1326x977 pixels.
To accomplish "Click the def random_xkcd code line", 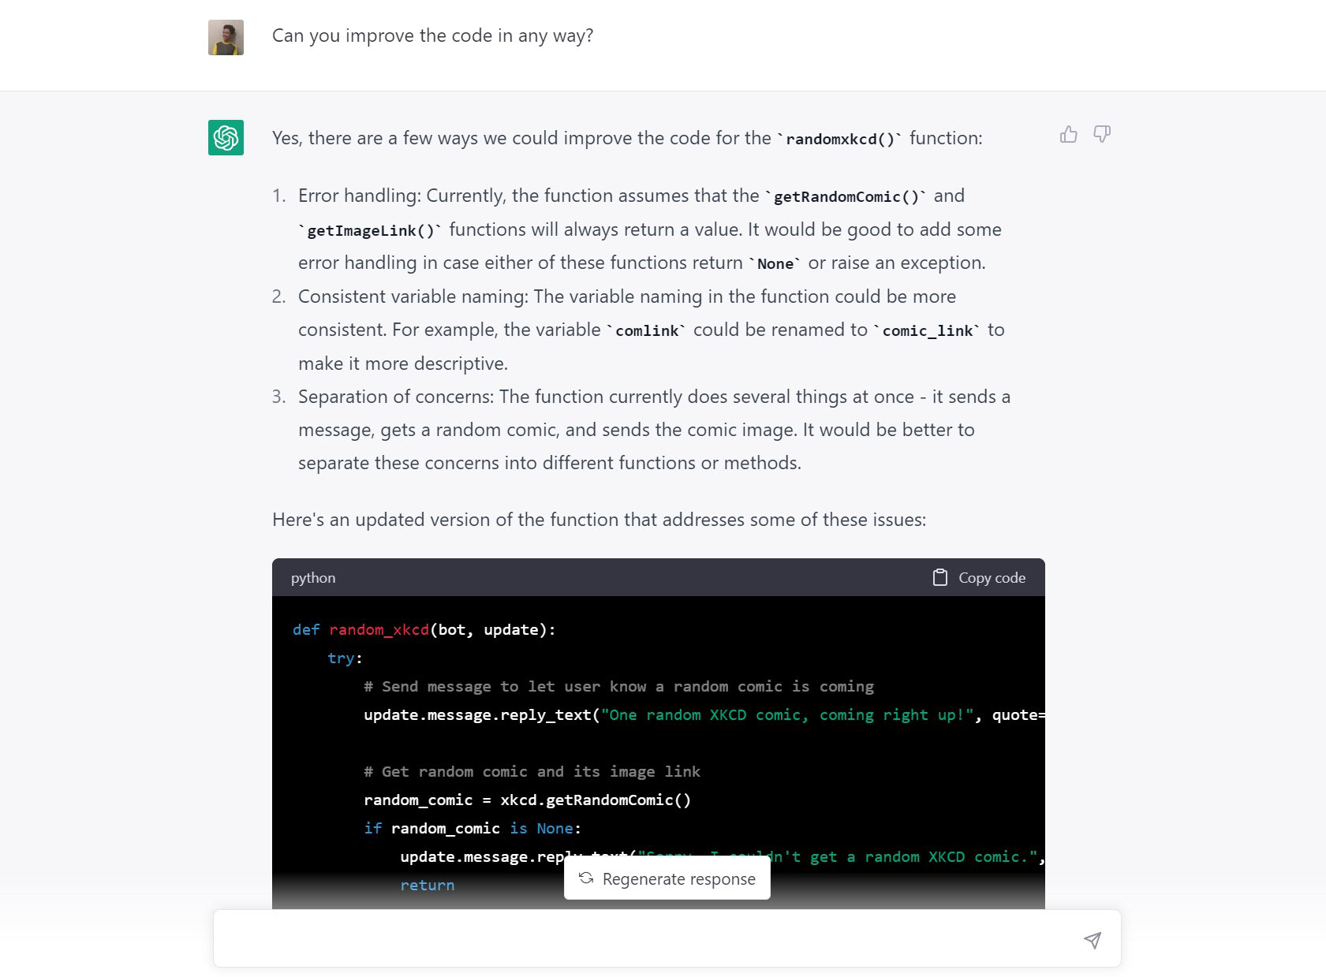I will click(x=424, y=630).
